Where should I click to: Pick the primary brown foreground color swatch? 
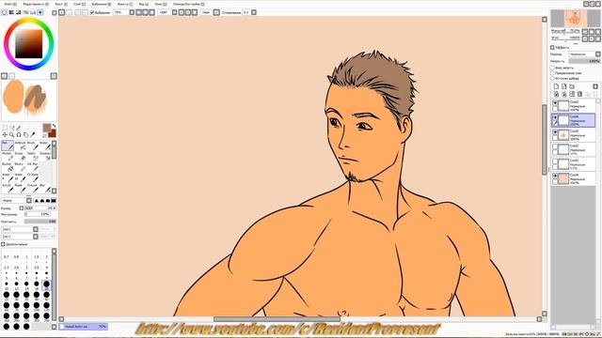tap(47, 128)
